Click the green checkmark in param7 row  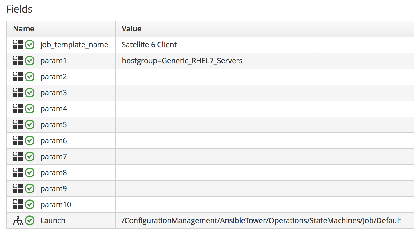point(30,157)
